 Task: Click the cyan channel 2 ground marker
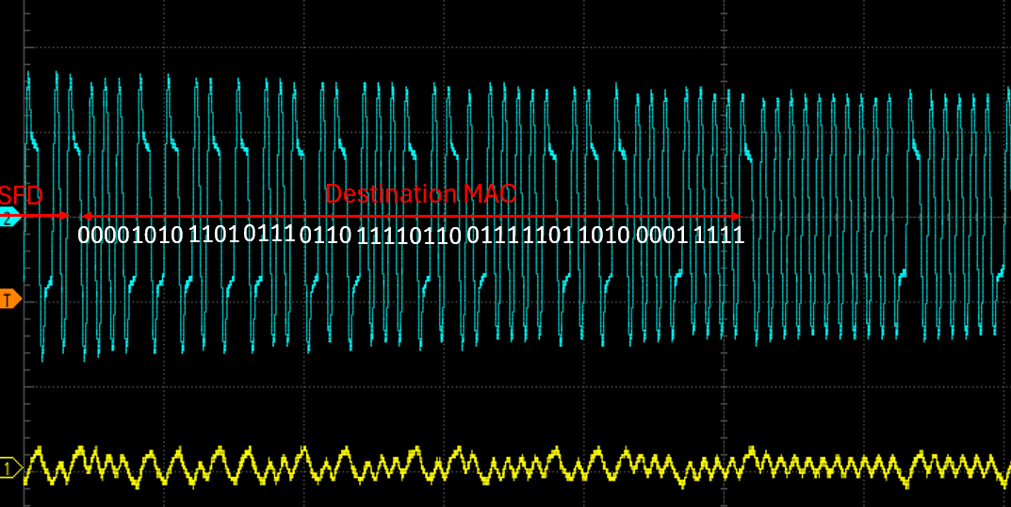(8, 219)
